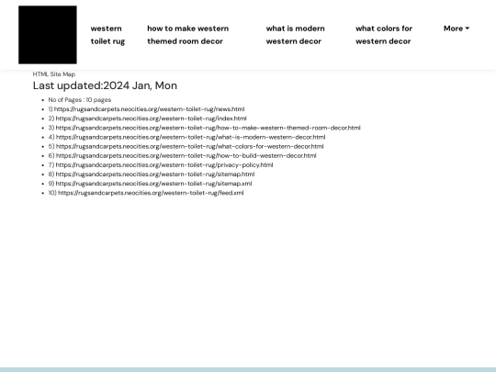Visit the how-to-build-western-decor.html link
Screen dimensions: 496x372
click(186, 155)
